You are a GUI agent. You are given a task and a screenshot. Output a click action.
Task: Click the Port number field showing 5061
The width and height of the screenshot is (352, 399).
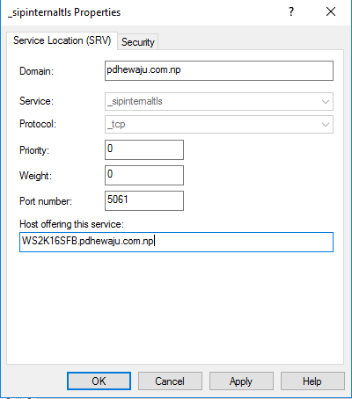(x=144, y=200)
